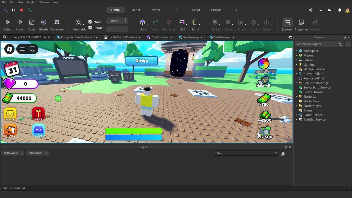Viewport: 352px width, 198px height.
Task: Expand the ReplicatedStorage node
Action: pos(296,83)
